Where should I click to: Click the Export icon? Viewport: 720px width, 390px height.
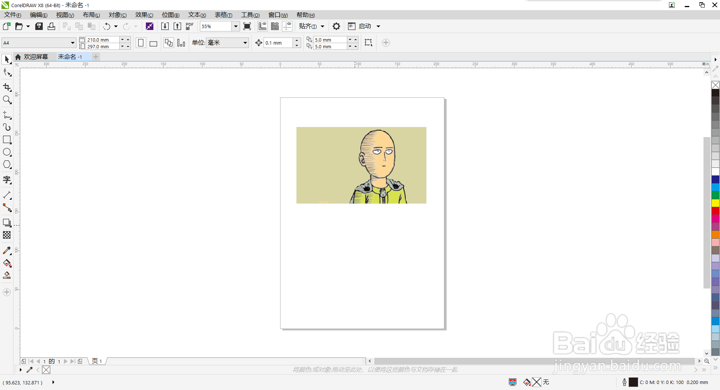177,26
